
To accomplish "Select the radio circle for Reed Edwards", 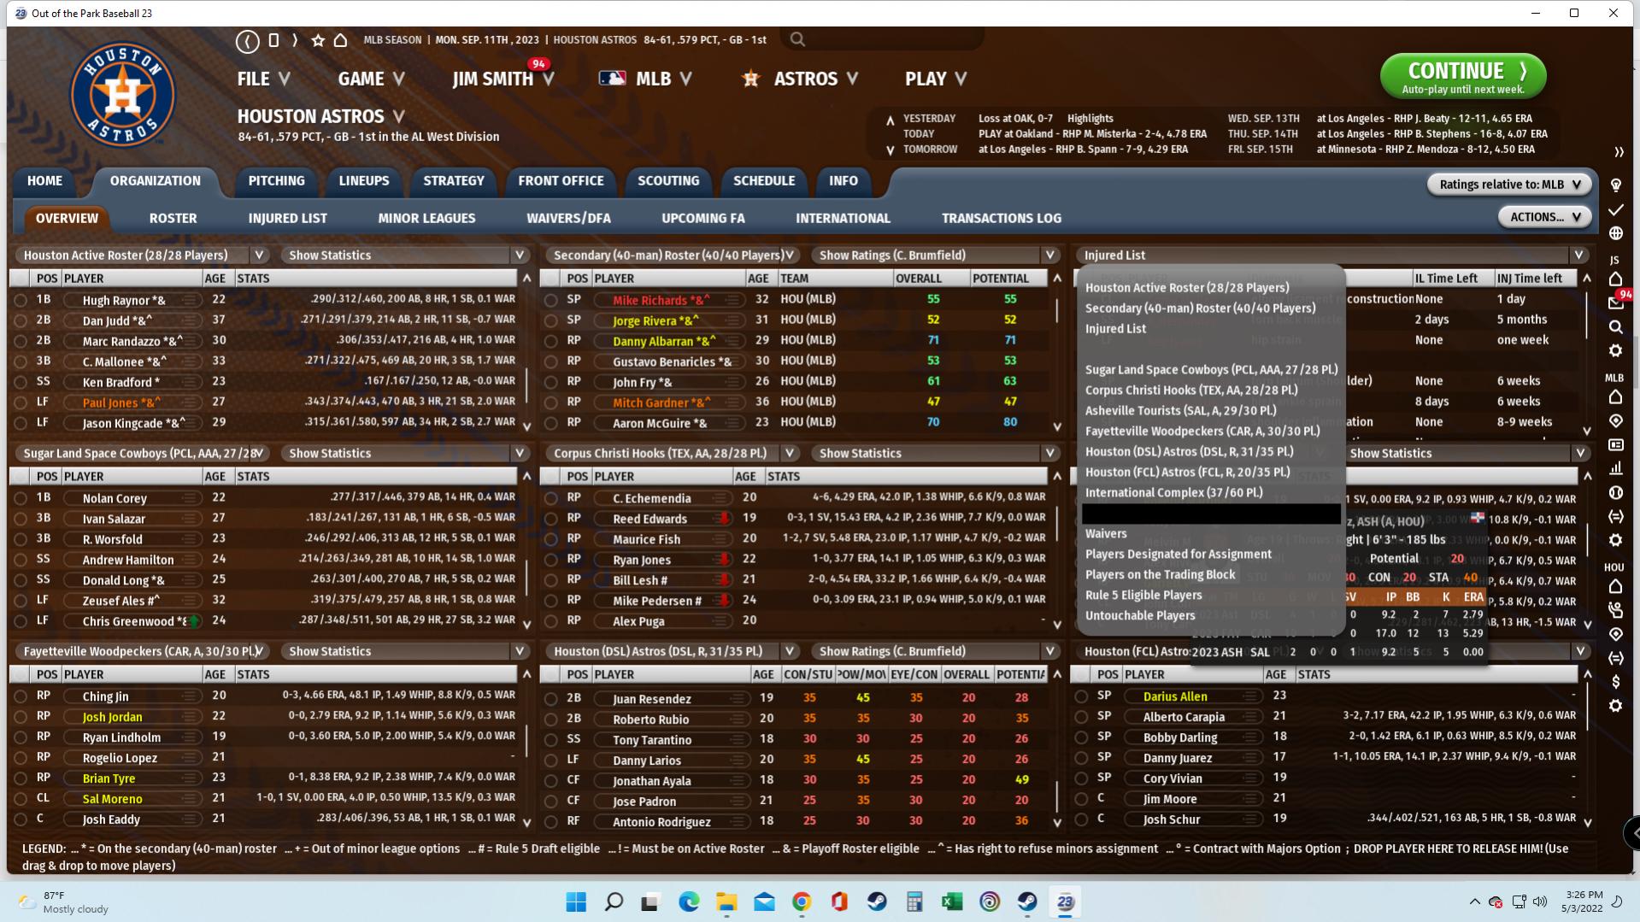I will [551, 519].
